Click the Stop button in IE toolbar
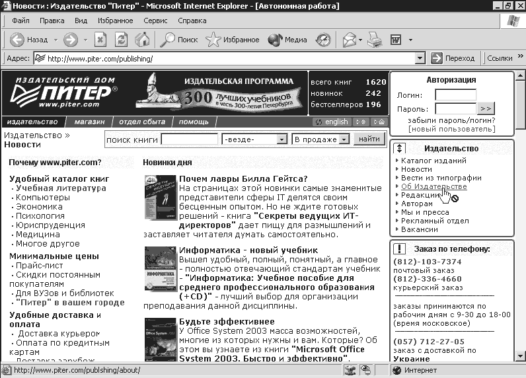526x378 pixels. click(x=100, y=40)
